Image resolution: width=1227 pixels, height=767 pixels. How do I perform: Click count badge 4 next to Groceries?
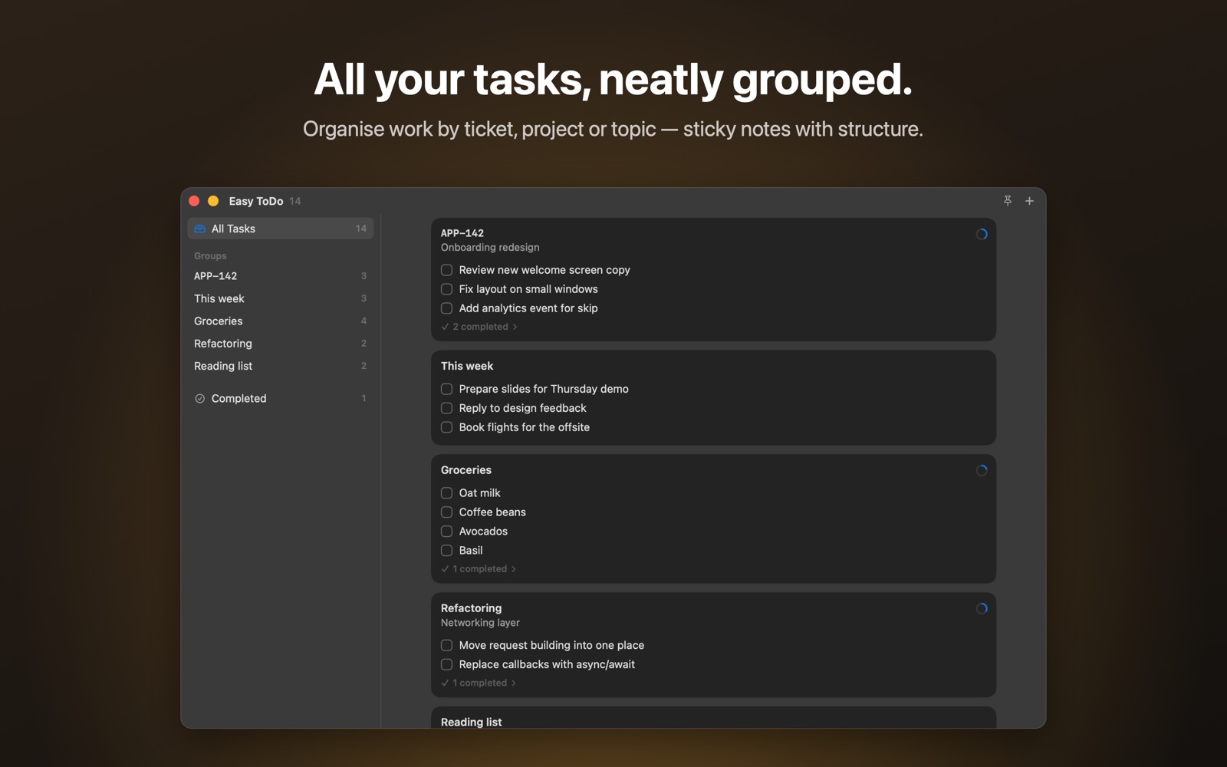363,321
